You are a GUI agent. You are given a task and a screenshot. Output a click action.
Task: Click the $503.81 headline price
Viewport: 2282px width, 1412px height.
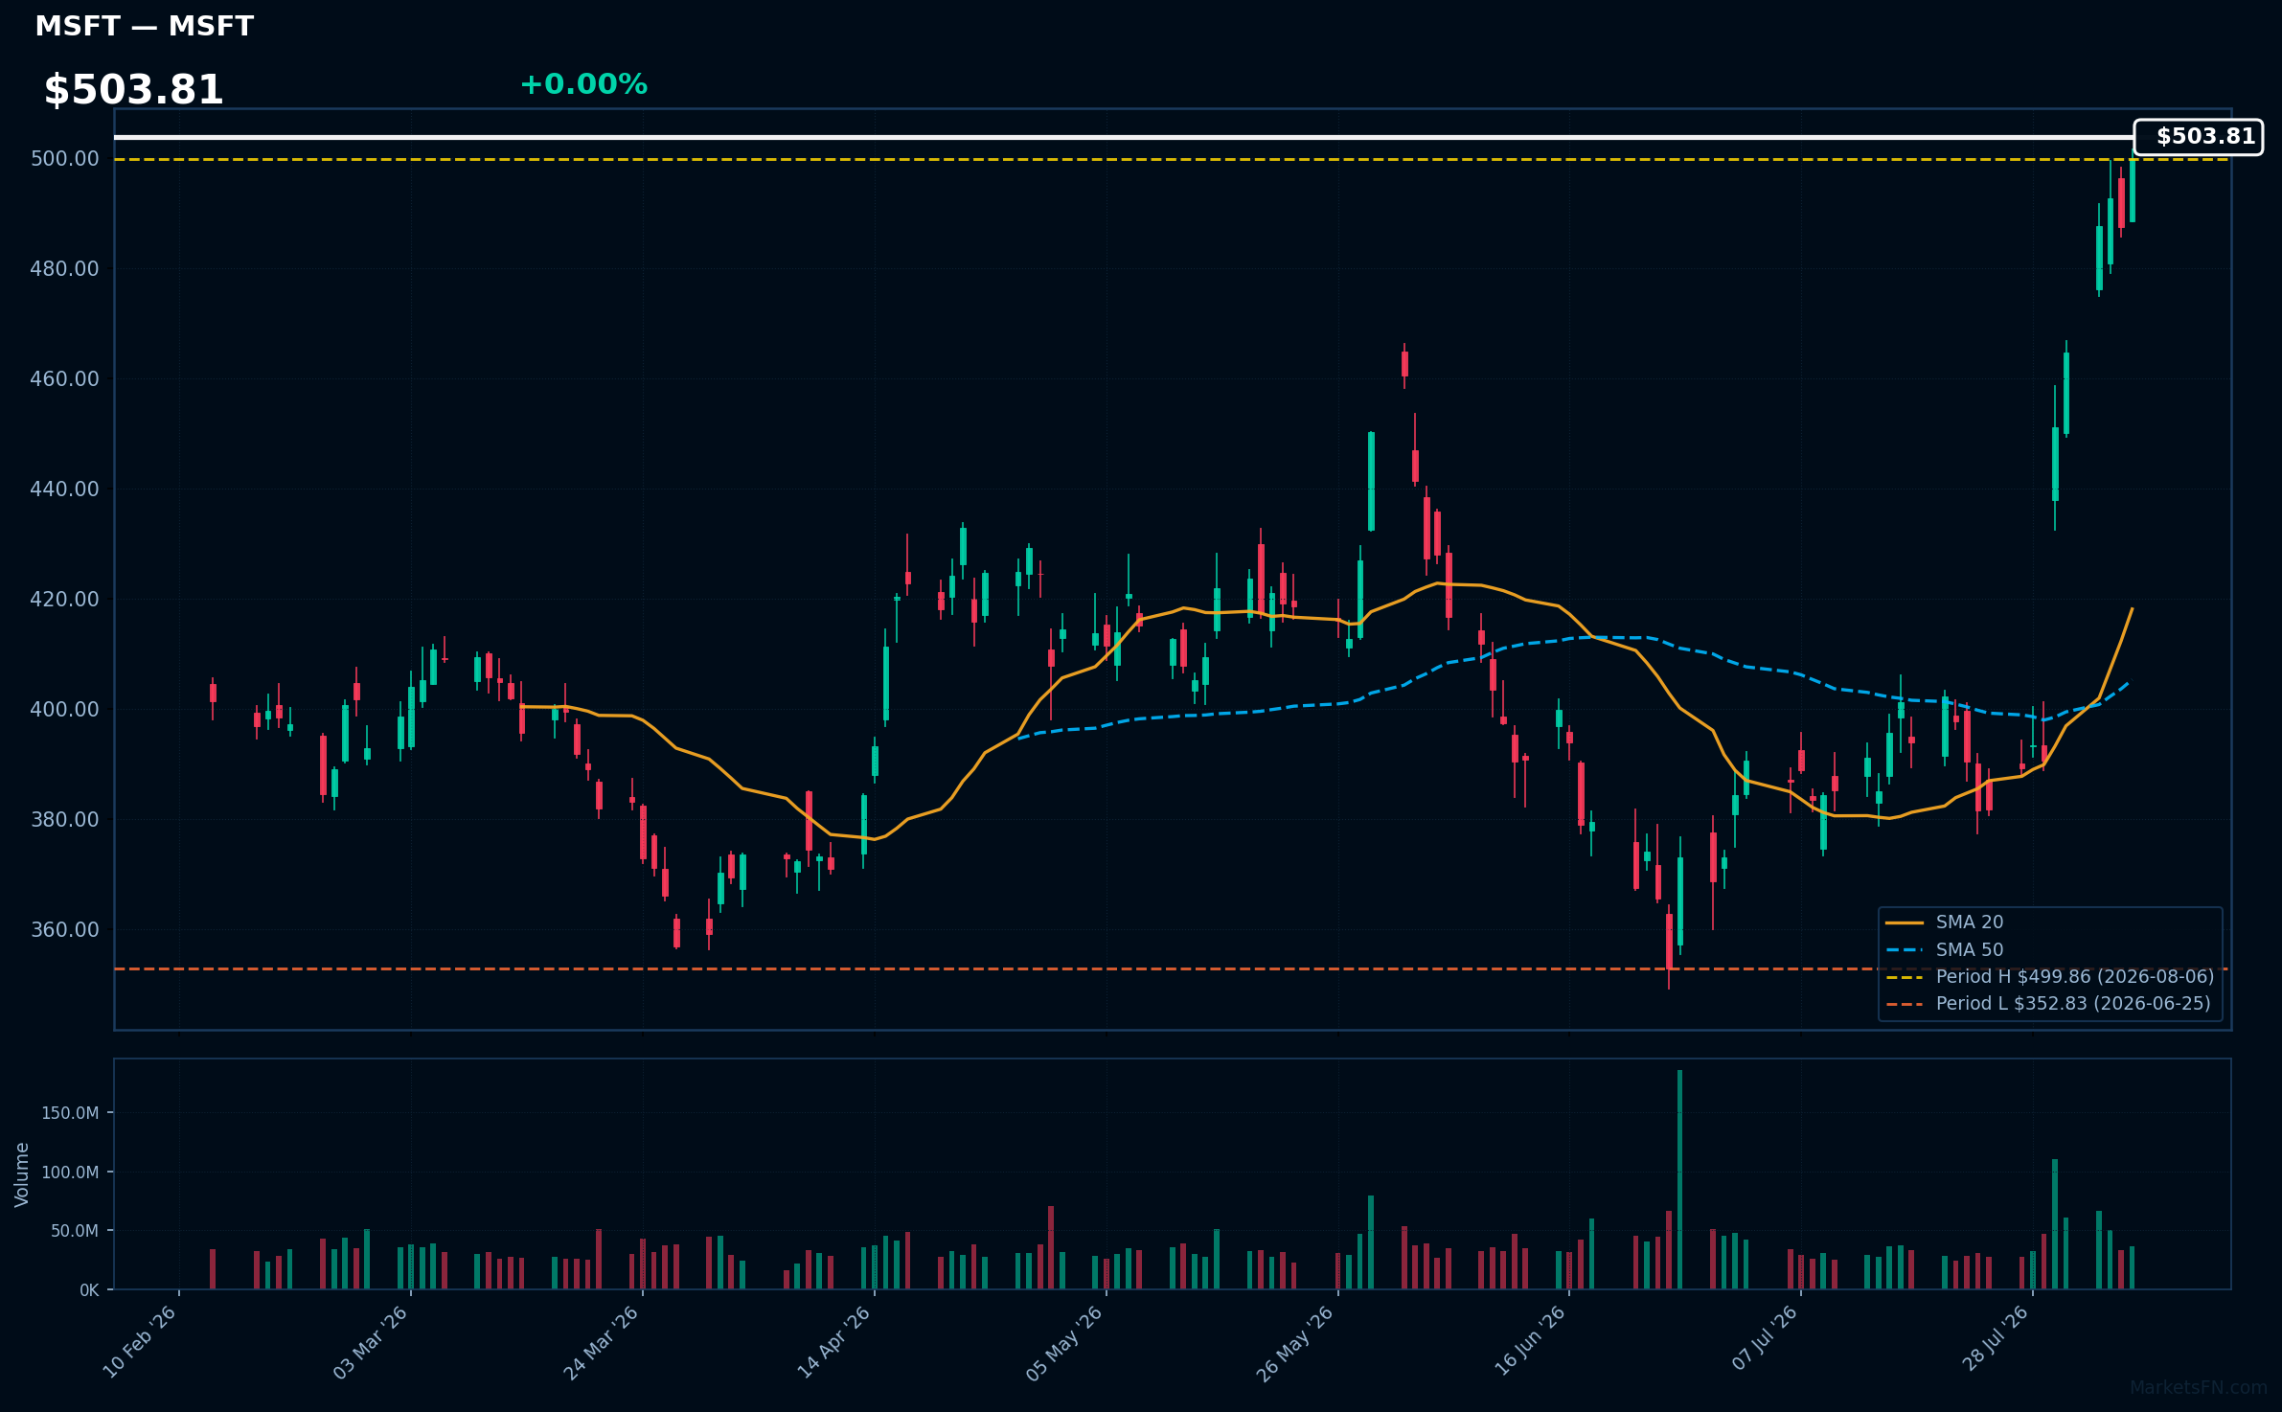(x=133, y=89)
